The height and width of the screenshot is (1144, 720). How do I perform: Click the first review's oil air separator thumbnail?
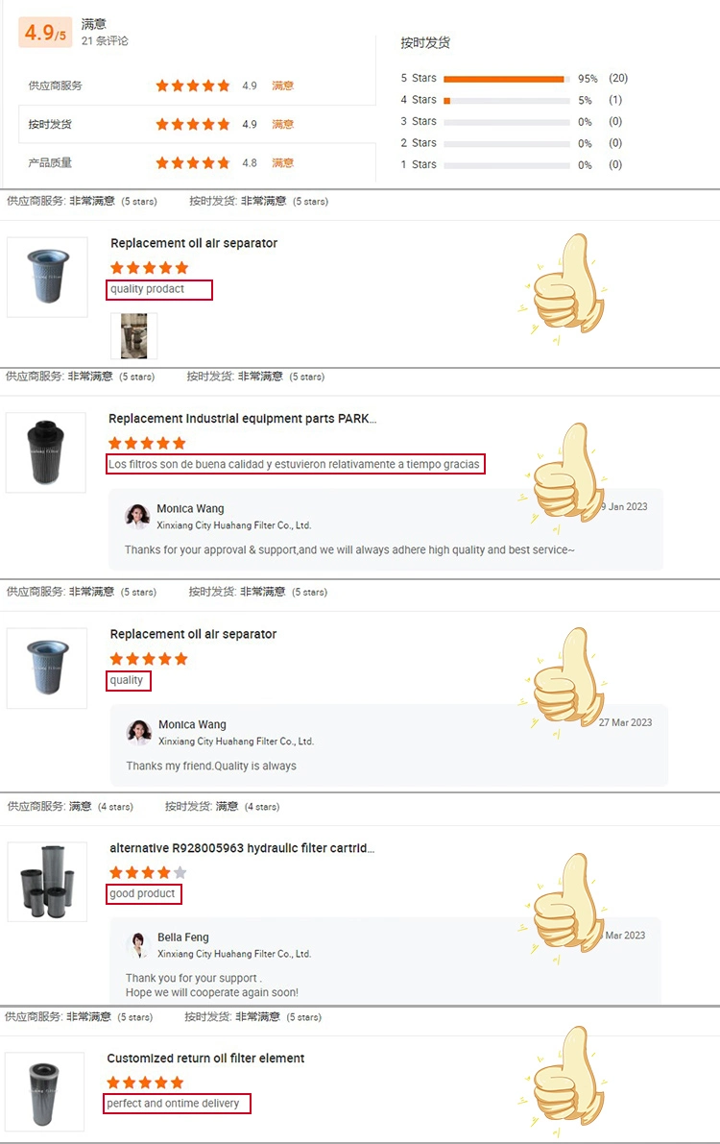[x=47, y=277]
